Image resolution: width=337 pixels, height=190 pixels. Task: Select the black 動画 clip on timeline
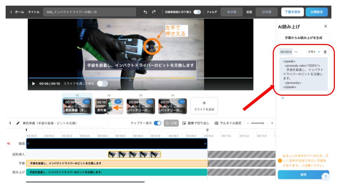[x=117, y=144]
